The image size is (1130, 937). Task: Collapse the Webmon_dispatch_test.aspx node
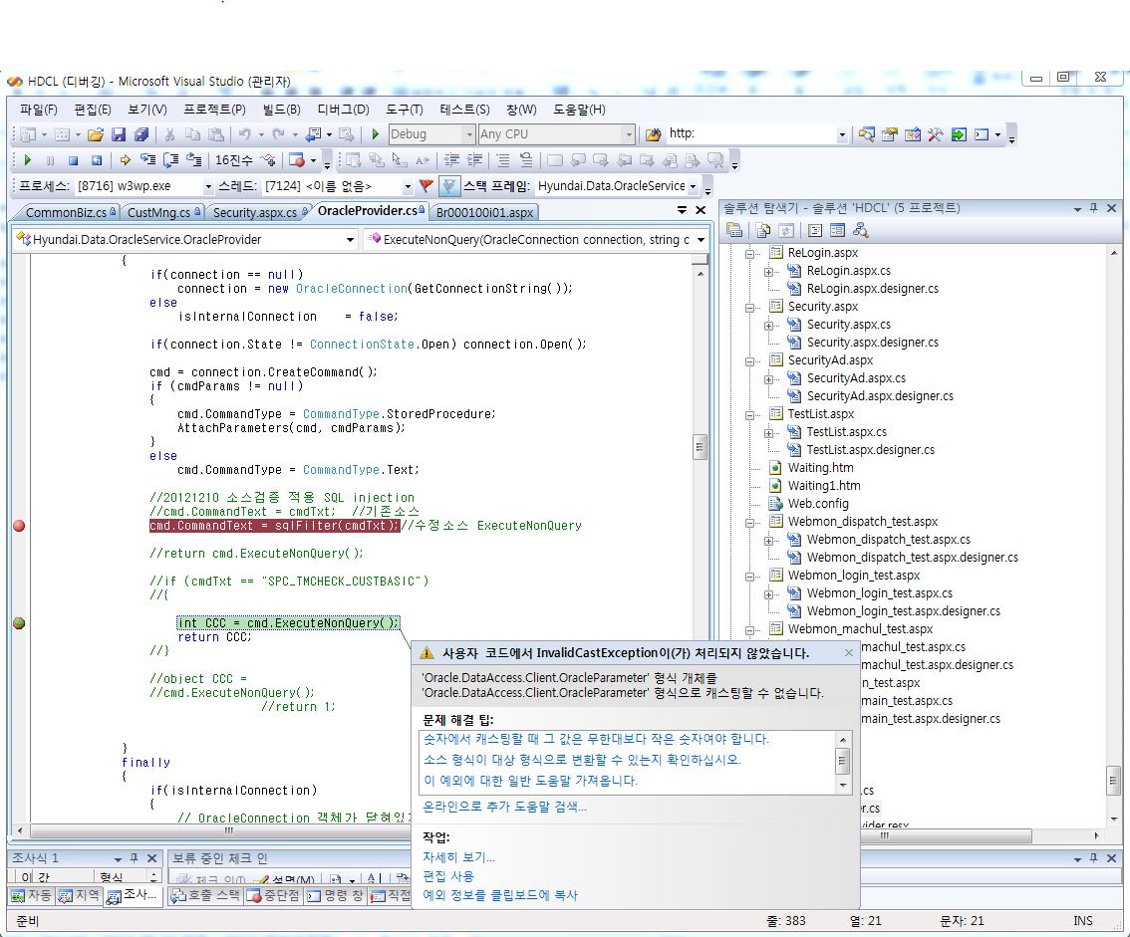click(750, 522)
